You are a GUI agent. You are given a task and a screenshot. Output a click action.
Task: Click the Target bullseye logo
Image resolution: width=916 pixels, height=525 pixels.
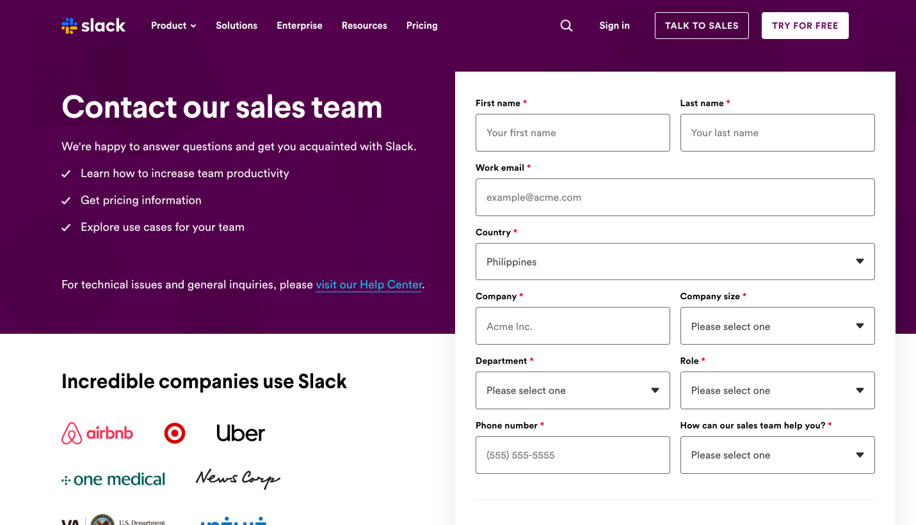click(x=175, y=434)
